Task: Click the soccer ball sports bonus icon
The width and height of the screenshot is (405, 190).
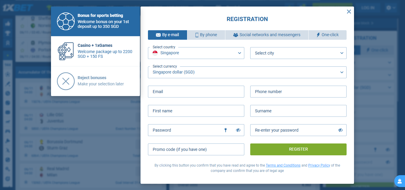Action: pos(66,21)
